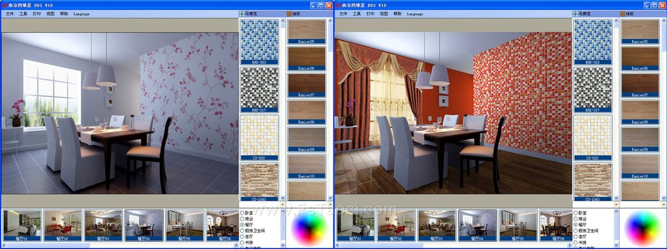Image resolution: width=667 pixels, height=249 pixels.
Task: Open 餐厅05 scene in left window
Action: 185,225
